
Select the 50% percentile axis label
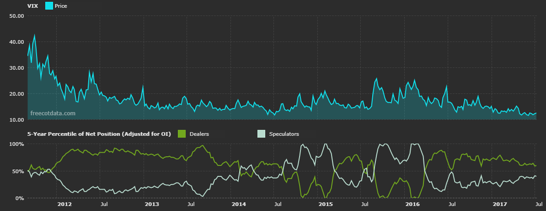coord(19,171)
